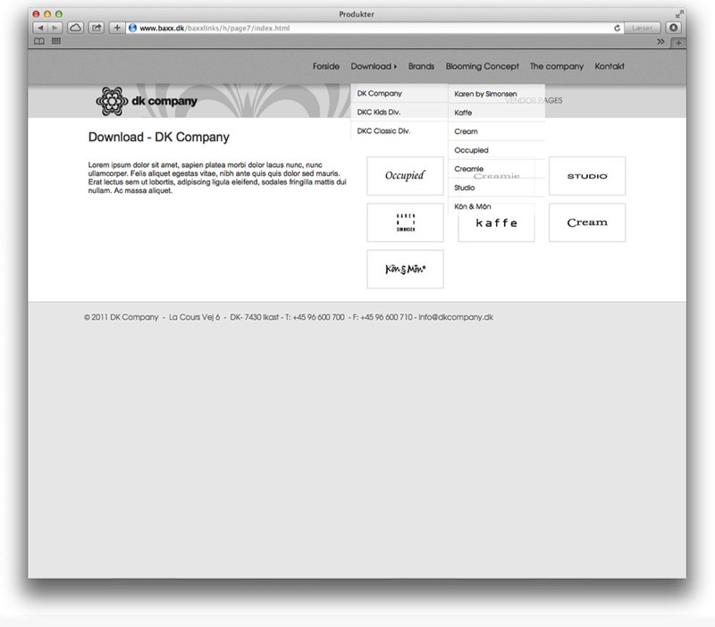Open a new tab with plus
This screenshot has width=715, height=627.
tap(678, 43)
